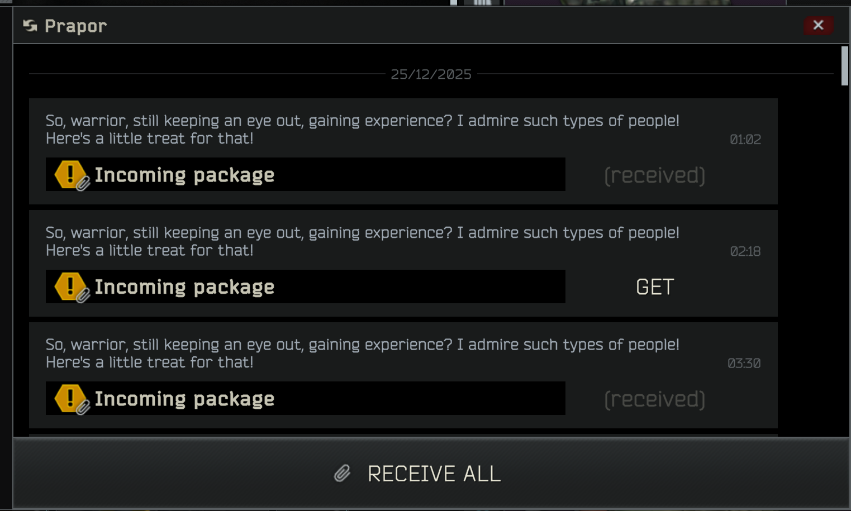Screen dimensions: 851x511
Task: Select the message text sent at 02:18
Action: [x=363, y=241]
